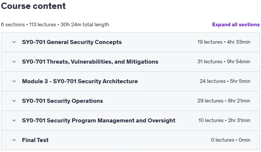Click the Course content heading
The image size is (261, 152).
[x=33, y=6]
